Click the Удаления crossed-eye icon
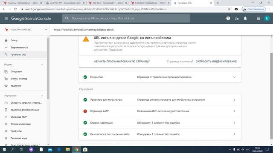Screen dimensions: 273x153 click(6, 86)
